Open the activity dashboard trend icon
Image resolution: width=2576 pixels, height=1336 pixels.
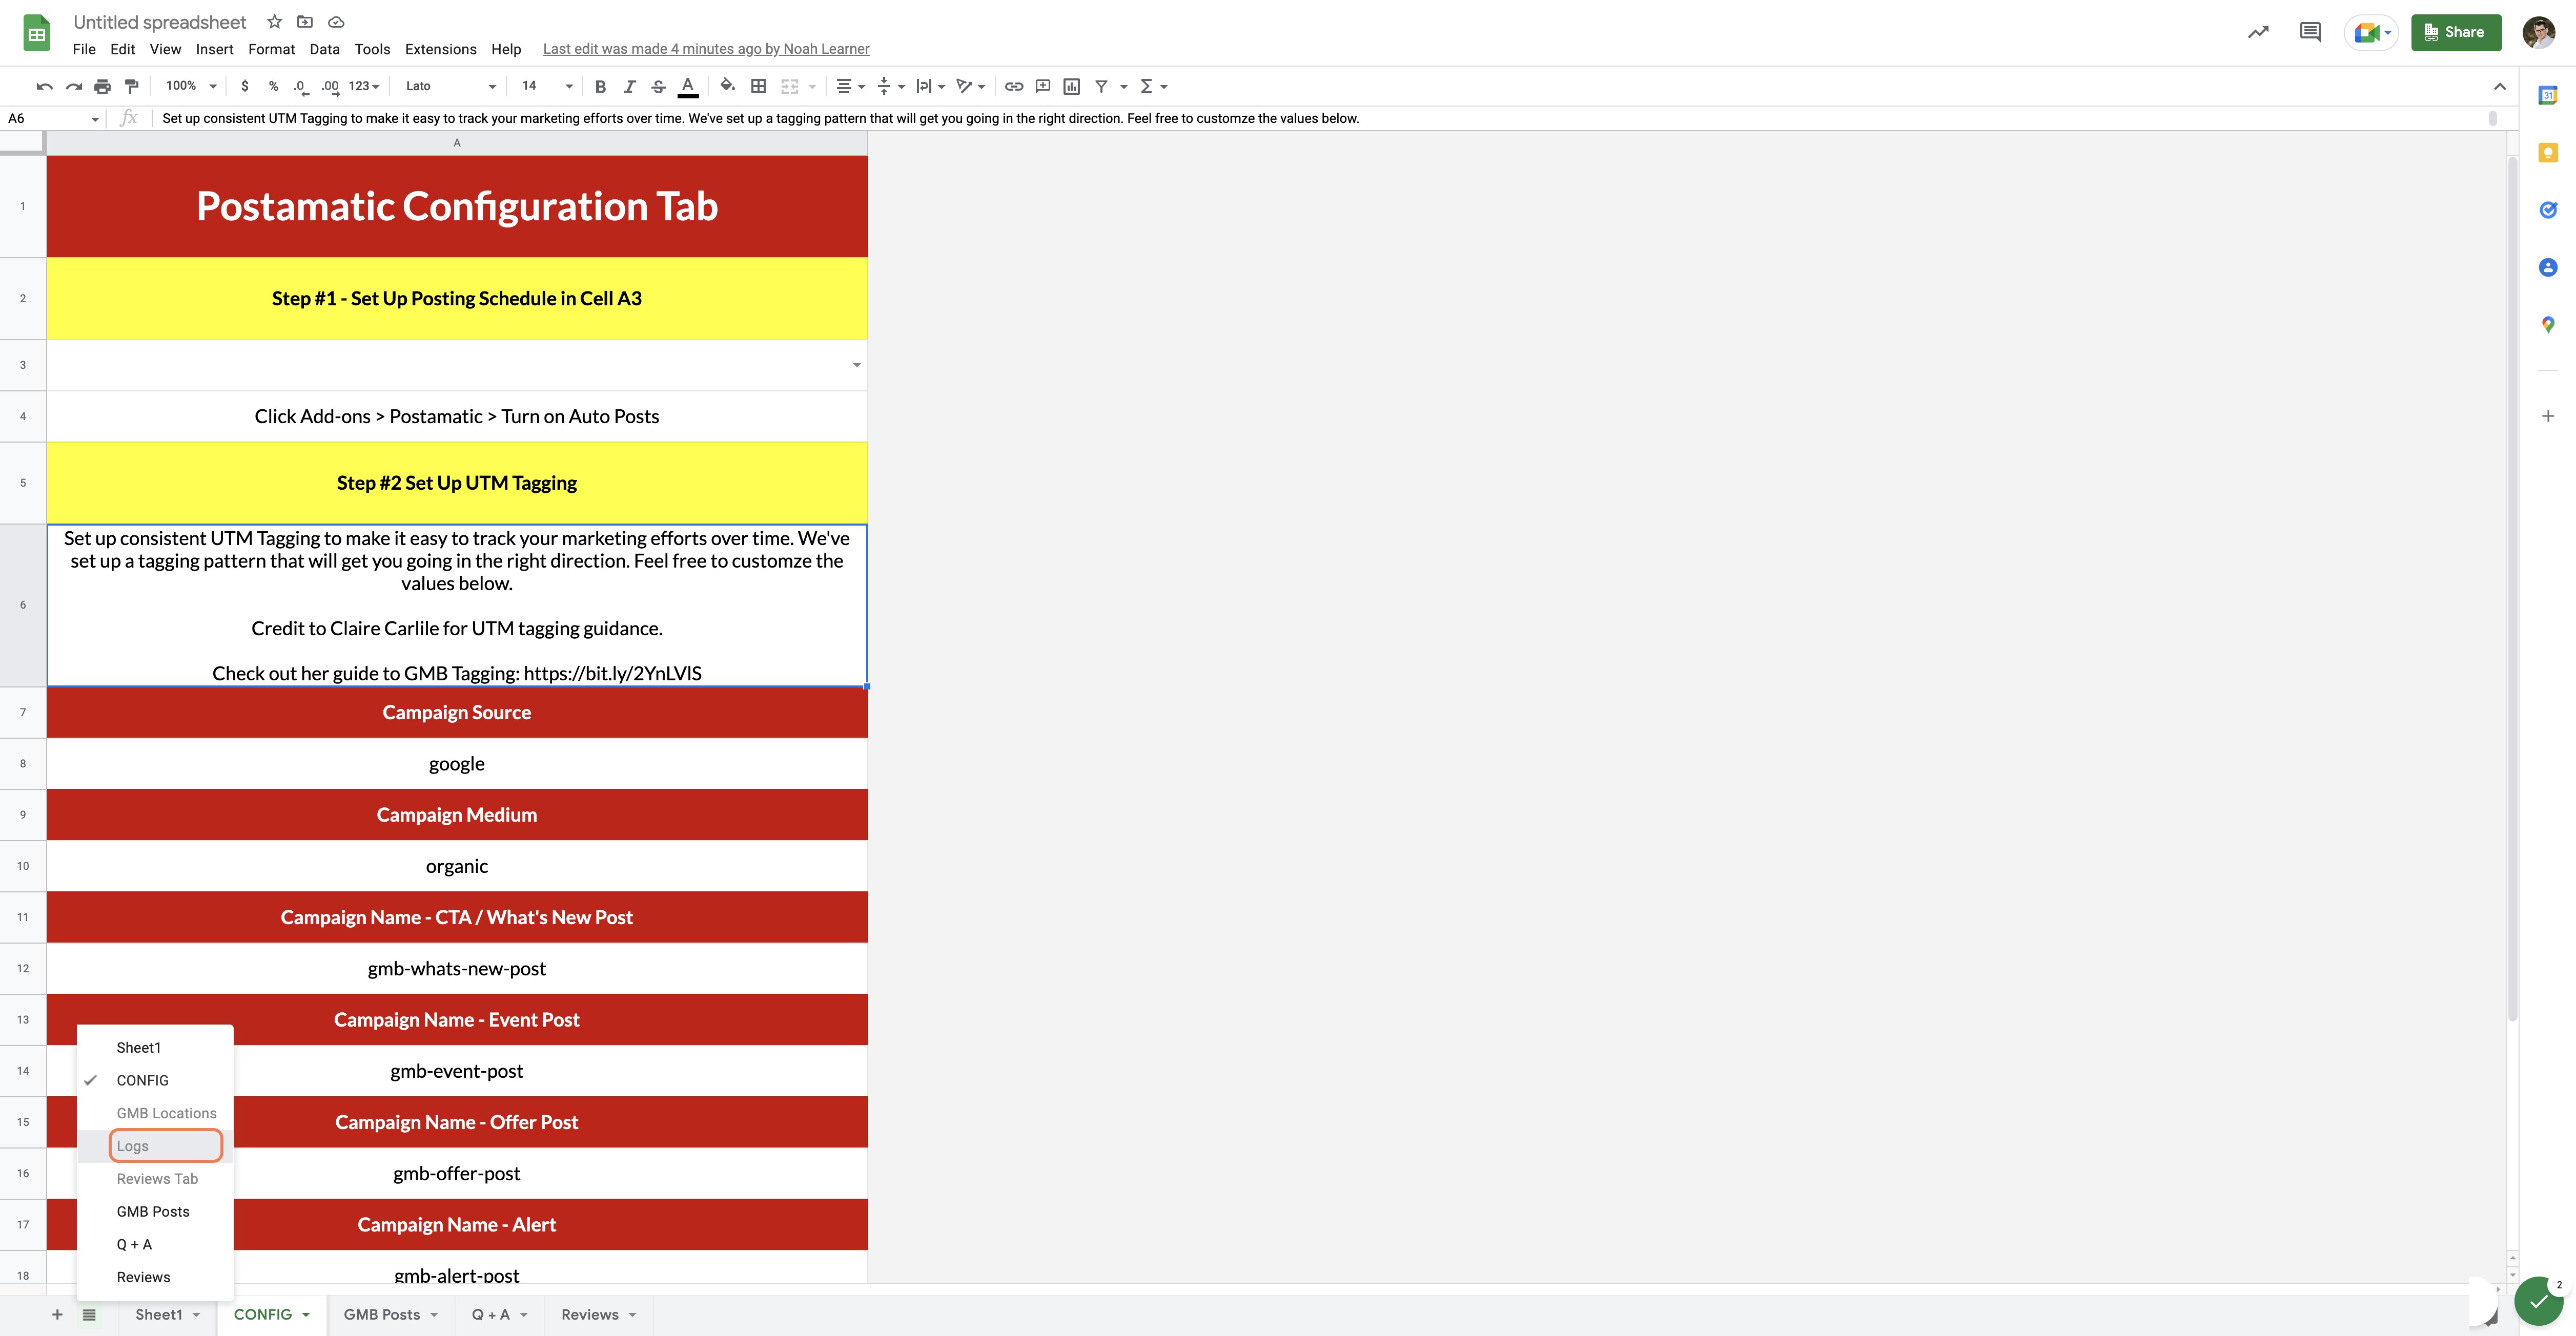2258,32
